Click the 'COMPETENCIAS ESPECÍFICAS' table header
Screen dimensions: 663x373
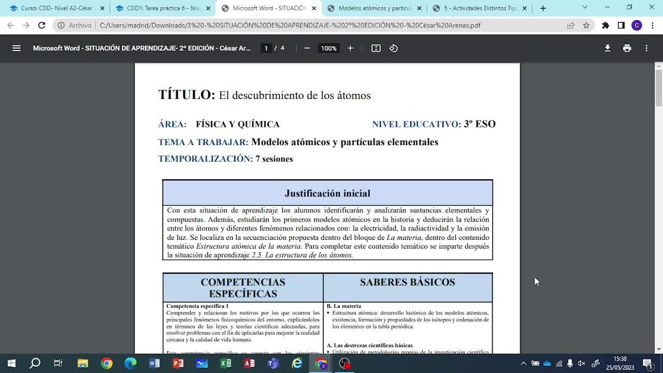pyautogui.click(x=243, y=288)
